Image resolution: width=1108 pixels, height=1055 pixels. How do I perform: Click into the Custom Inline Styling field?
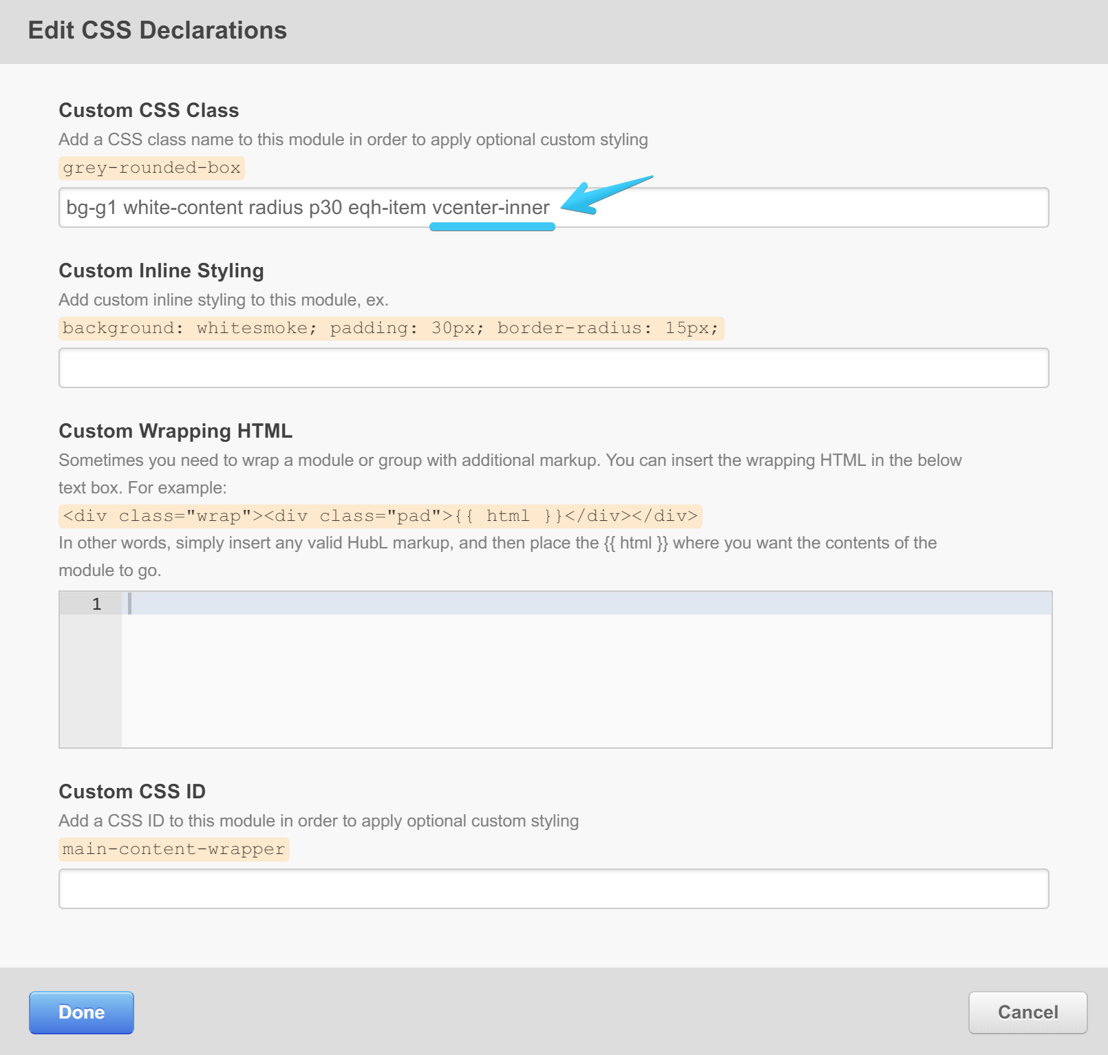pyautogui.click(x=553, y=367)
